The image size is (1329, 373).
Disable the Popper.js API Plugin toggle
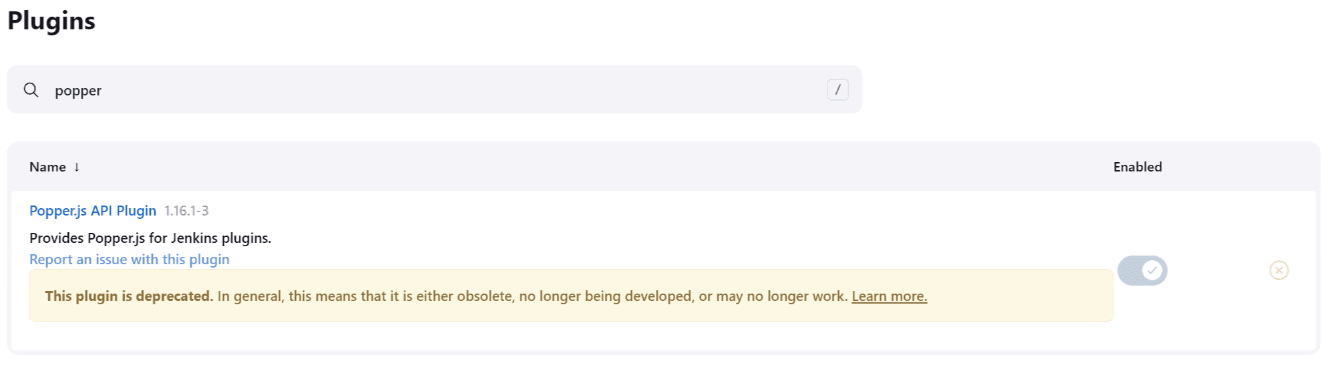(1141, 270)
